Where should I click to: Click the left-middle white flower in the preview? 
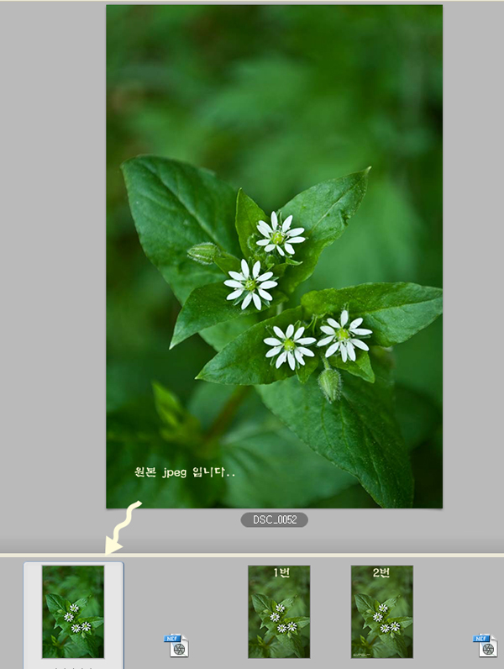249,284
